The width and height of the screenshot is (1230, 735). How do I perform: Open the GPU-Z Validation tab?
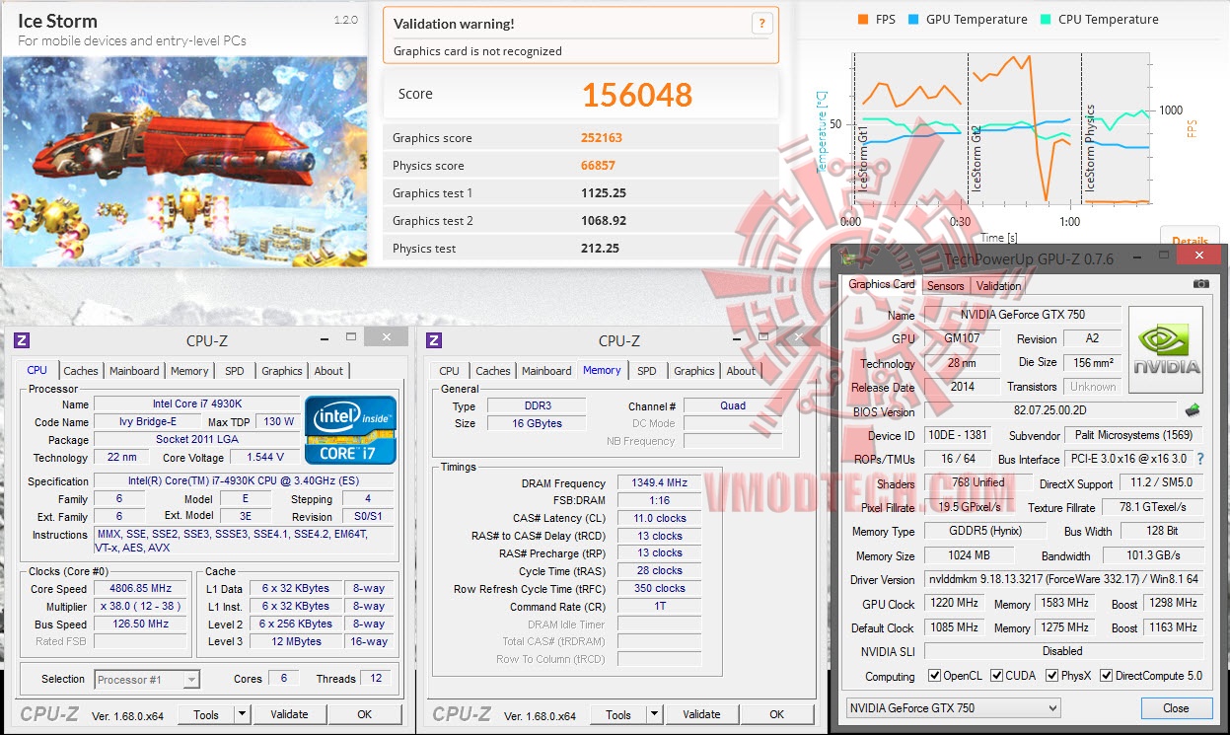(x=998, y=286)
